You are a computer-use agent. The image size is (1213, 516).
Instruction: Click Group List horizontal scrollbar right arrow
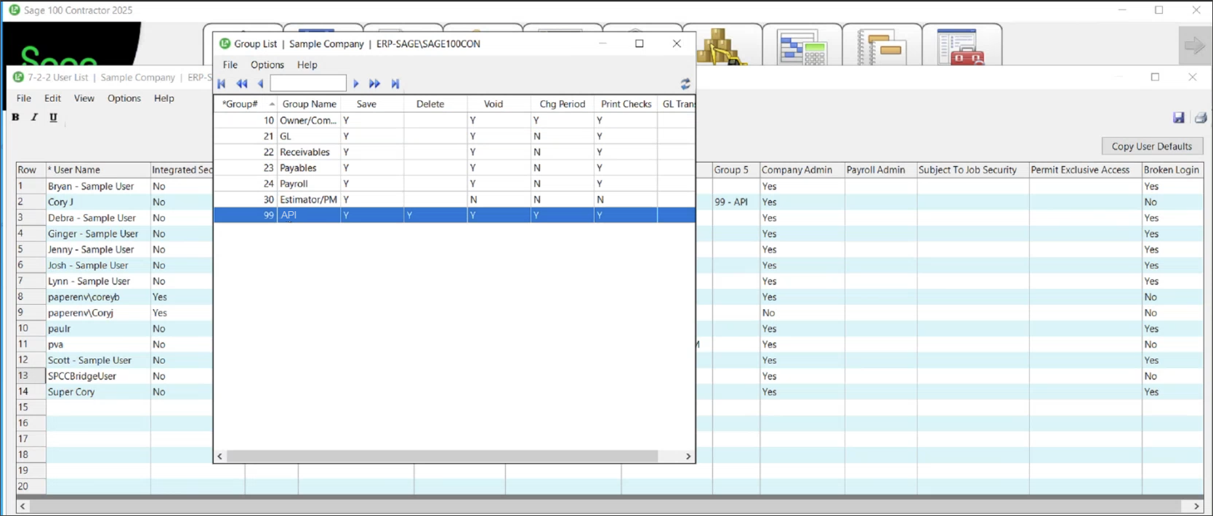click(x=688, y=456)
